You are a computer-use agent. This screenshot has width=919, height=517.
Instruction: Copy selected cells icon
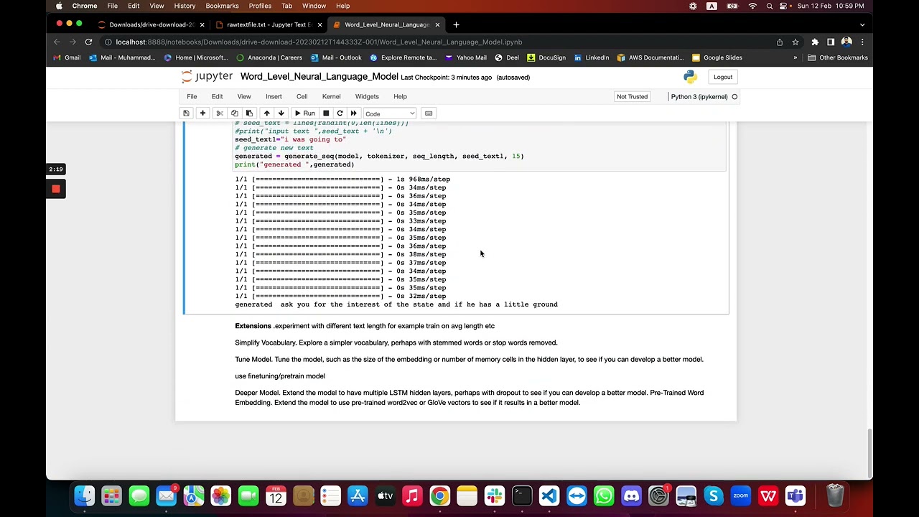pyautogui.click(x=234, y=113)
